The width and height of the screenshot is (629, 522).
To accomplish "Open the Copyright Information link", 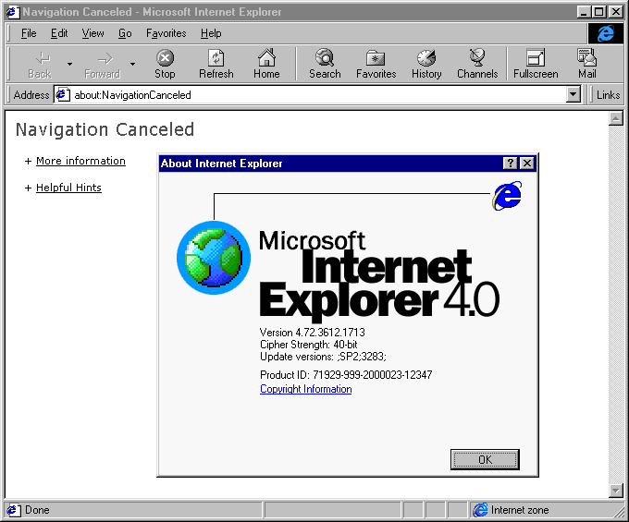I will pyautogui.click(x=305, y=389).
